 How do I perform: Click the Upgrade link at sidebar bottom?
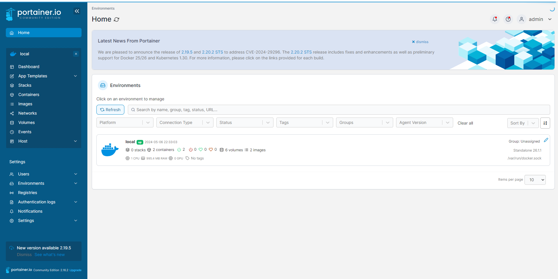75,270
